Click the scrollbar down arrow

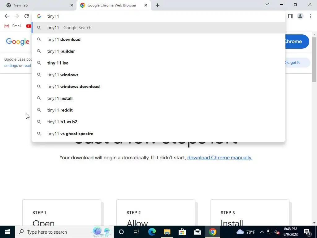click(x=314, y=223)
